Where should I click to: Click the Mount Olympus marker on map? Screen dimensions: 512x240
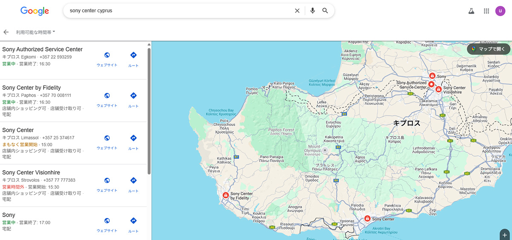325,150
